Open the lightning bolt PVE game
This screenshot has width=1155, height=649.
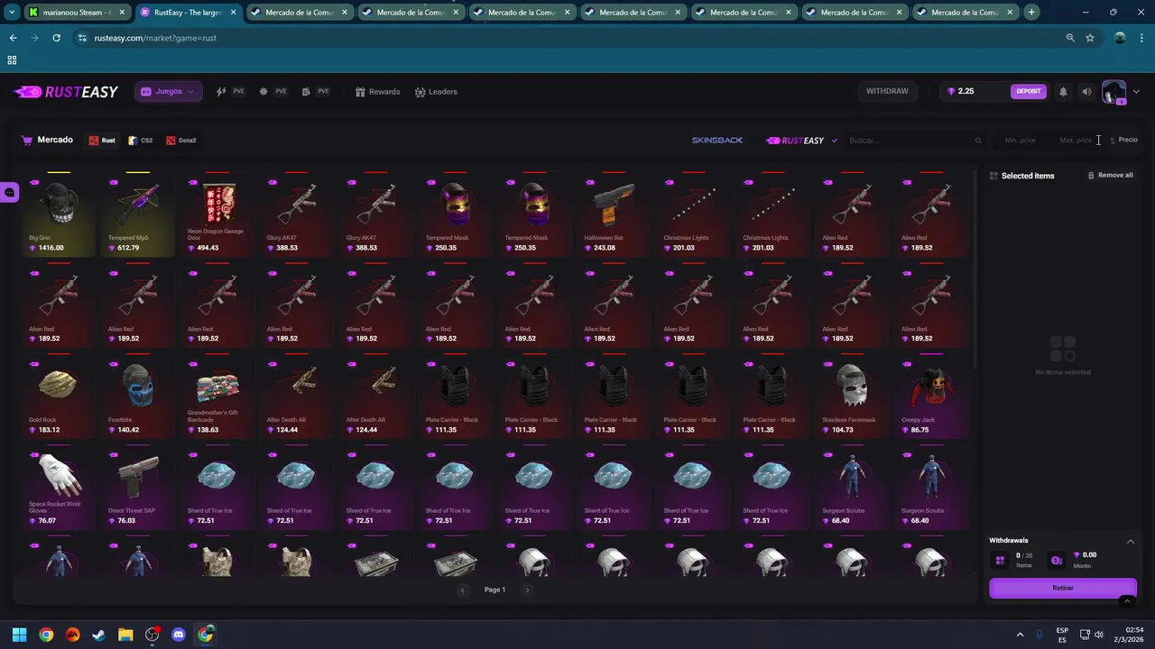point(231,91)
